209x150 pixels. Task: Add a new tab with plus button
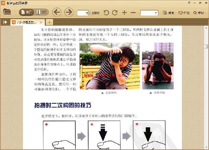click(x=50, y=22)
